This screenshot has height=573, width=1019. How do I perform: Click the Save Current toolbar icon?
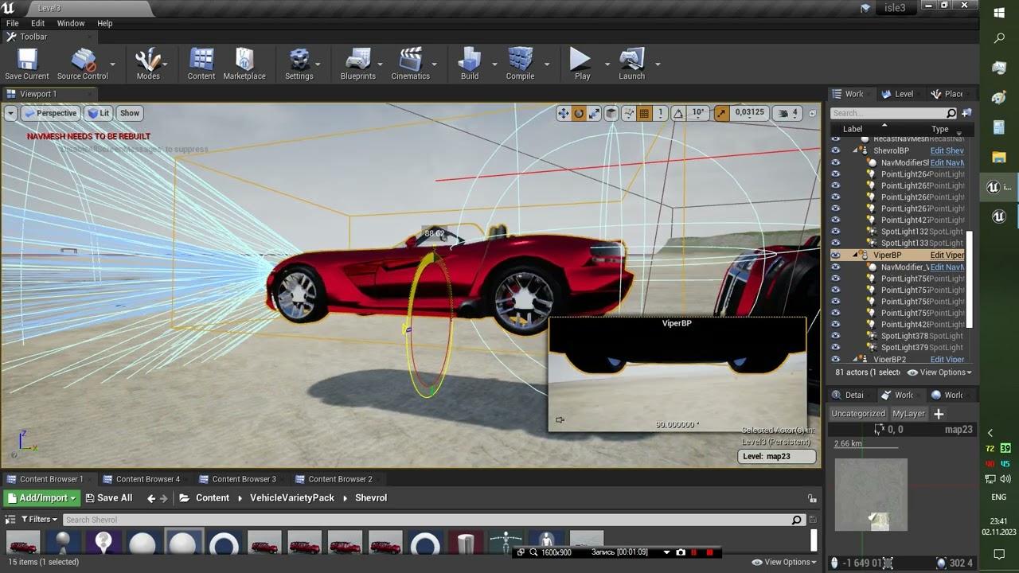tap(27, 64)
